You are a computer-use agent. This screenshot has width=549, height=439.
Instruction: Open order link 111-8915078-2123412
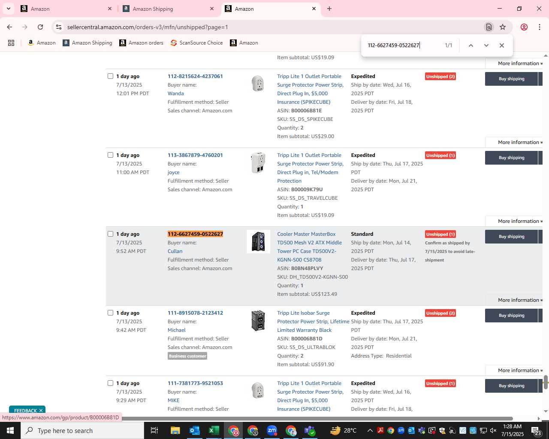(x=195, y=313)
